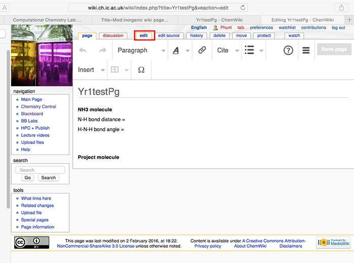Reload the page from the address bar
This screenshot has height=263, width=354.
pos(243,8)
